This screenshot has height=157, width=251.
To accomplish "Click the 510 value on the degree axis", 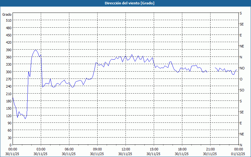I will [x=9, y=20].
